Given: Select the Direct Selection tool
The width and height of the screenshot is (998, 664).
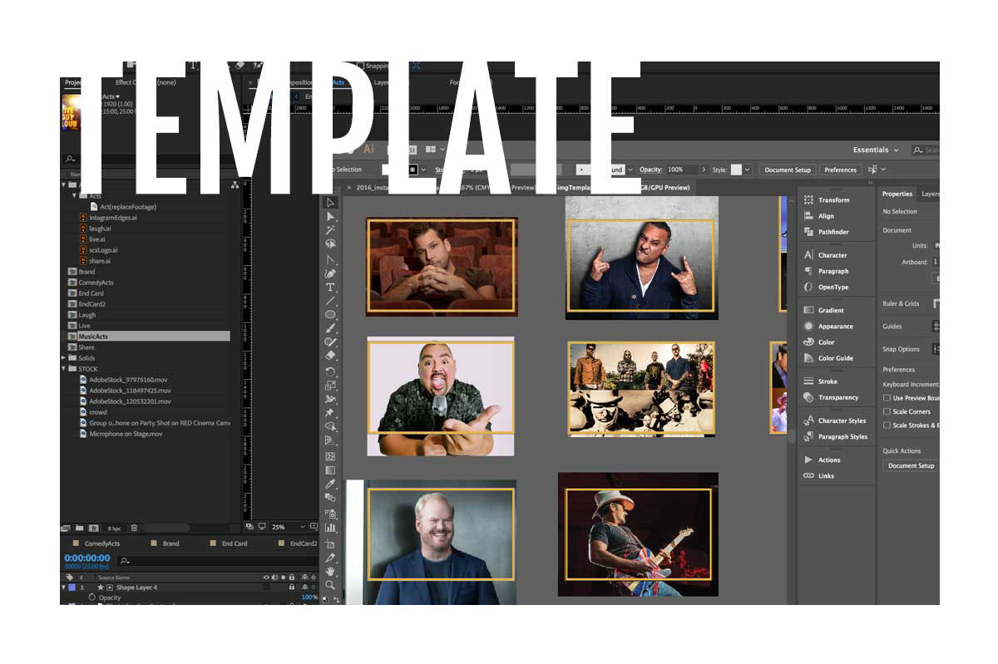Looking at the screenshot, I should pyautogui.click(x=330, y=217).
